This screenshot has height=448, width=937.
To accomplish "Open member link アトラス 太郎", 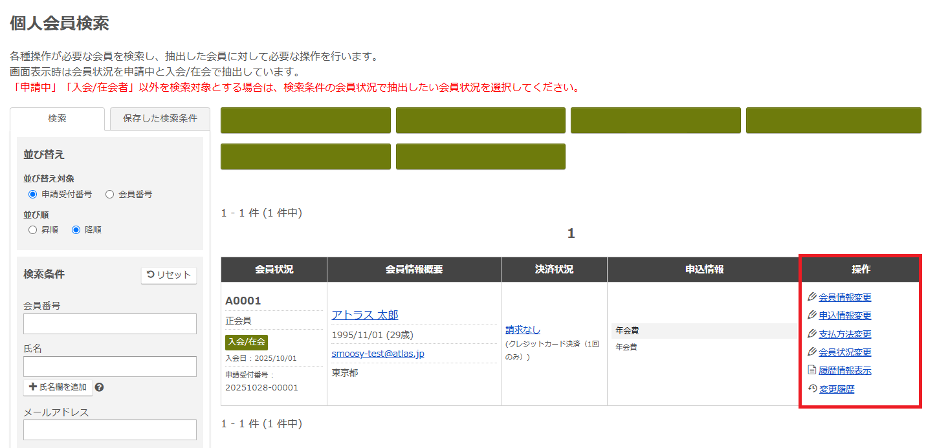I will (x=364, y=315).
